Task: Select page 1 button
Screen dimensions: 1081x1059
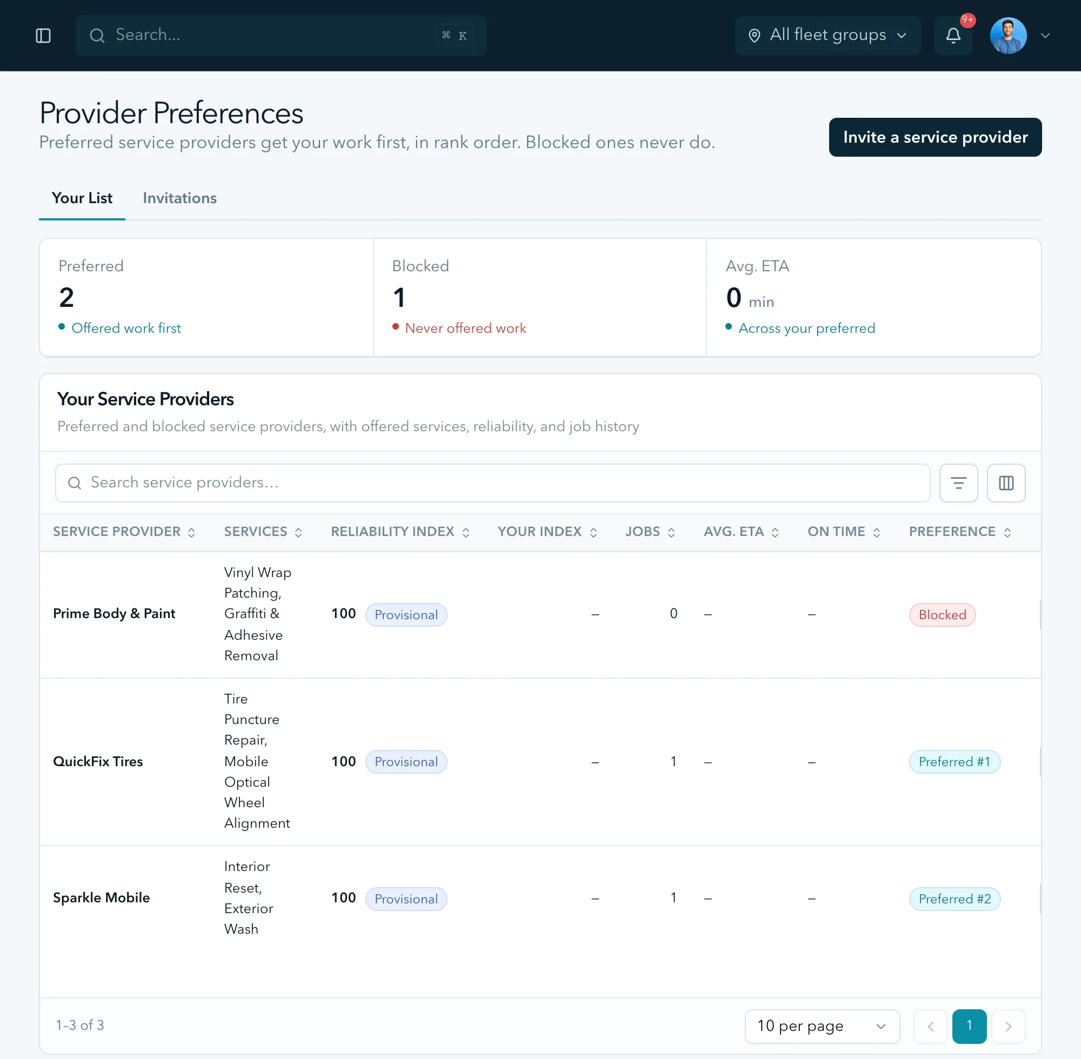Action: [x=969, y=1026]
